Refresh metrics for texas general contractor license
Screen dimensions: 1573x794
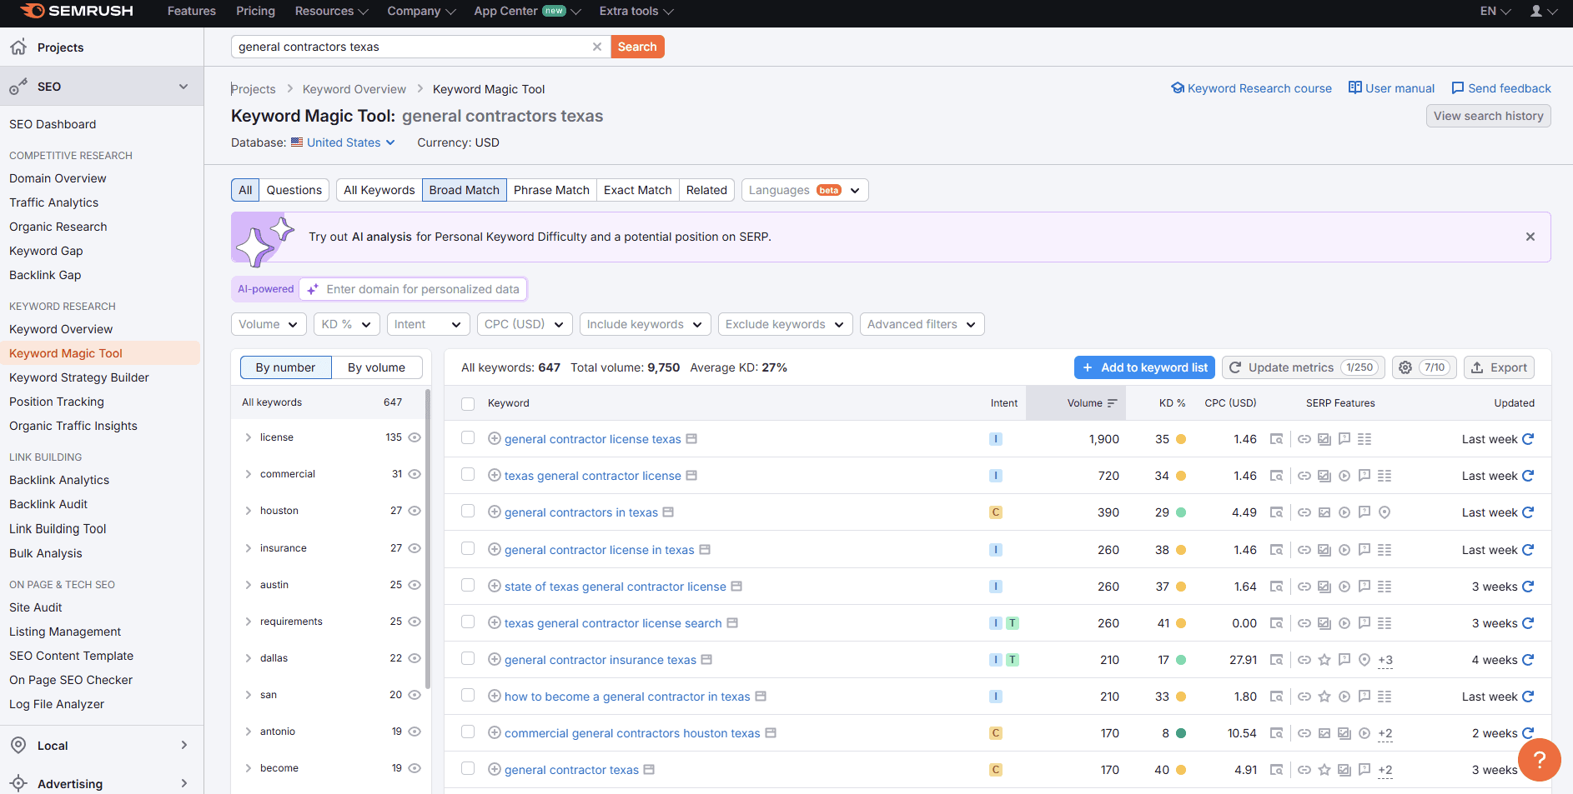[1528, 476]
